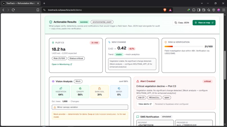This screenshot has height=127, width=227.
Task: Open site settings icon in address bar
Action: (44, 10)
